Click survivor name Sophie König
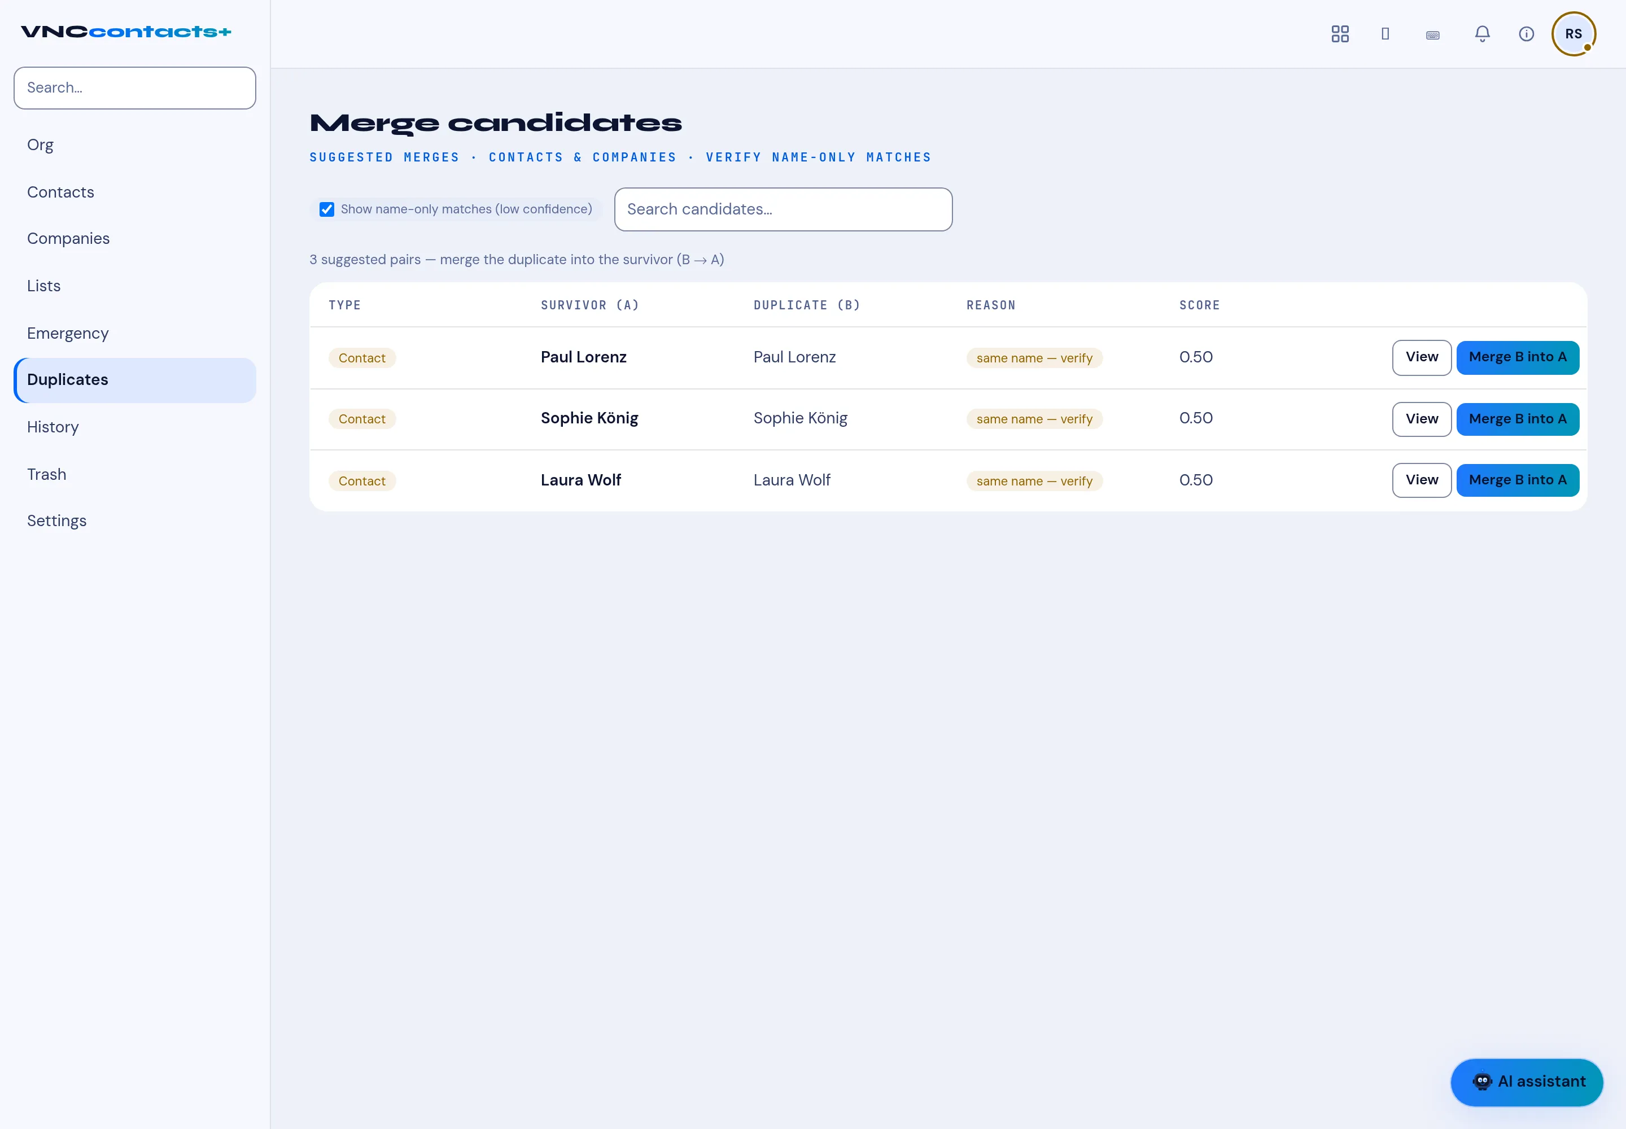 click(589, 419)
